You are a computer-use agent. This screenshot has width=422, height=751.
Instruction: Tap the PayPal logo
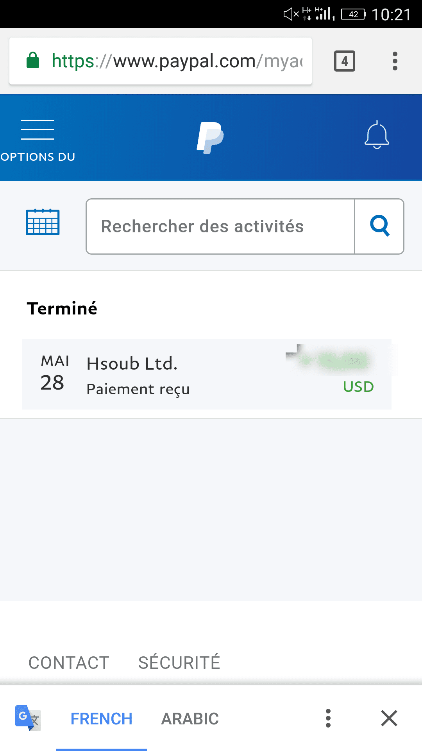coord(210,137)
